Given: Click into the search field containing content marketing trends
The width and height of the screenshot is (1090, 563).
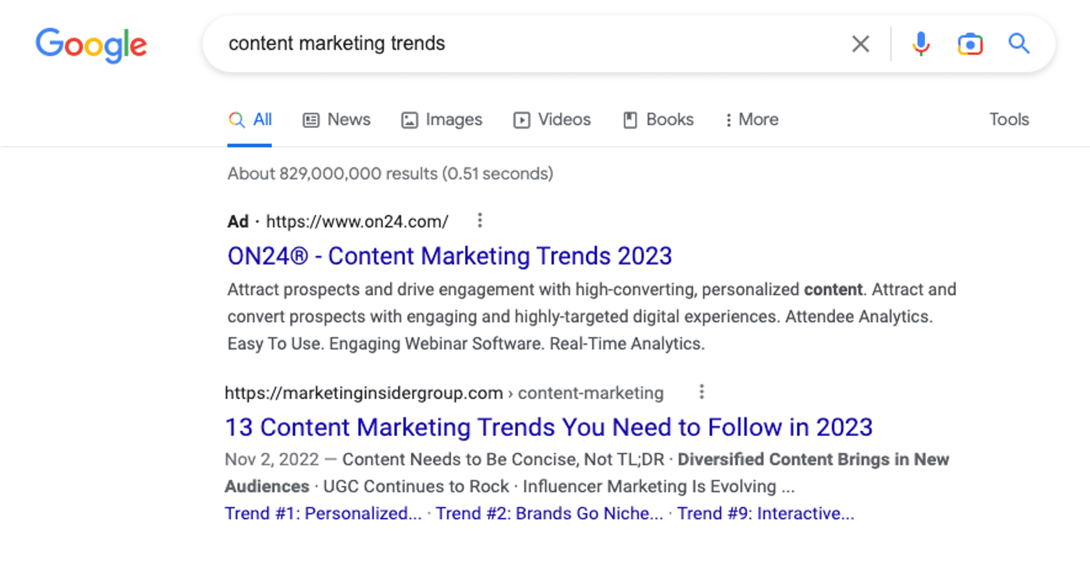Looking at the screenshot, I should 524,44.
